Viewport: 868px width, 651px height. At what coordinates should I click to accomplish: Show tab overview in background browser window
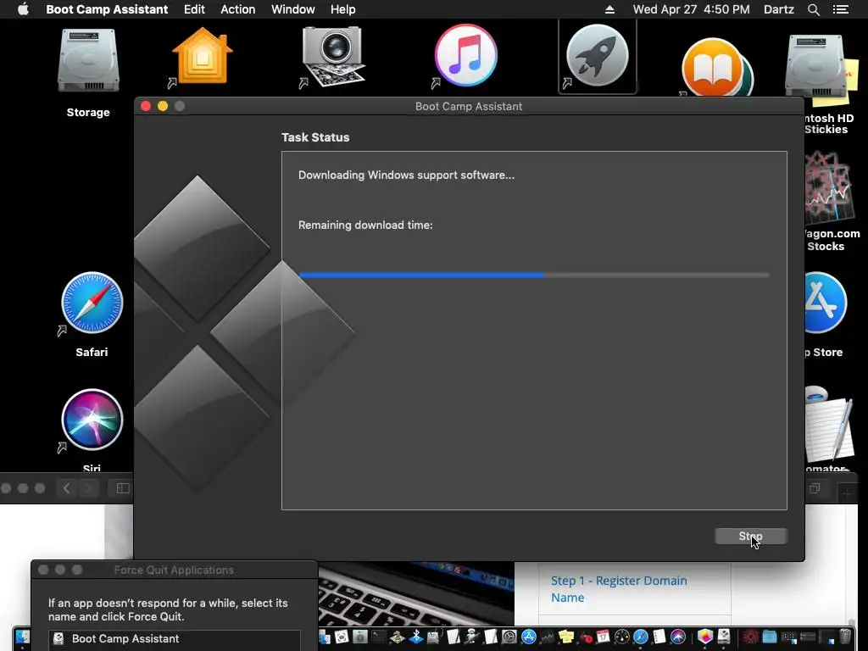[x=815, y=488]
